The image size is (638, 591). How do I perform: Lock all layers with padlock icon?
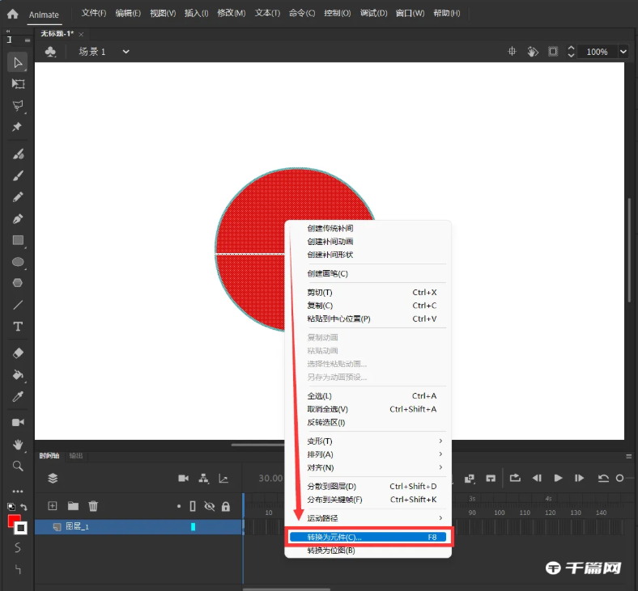(x=226, y=506)
